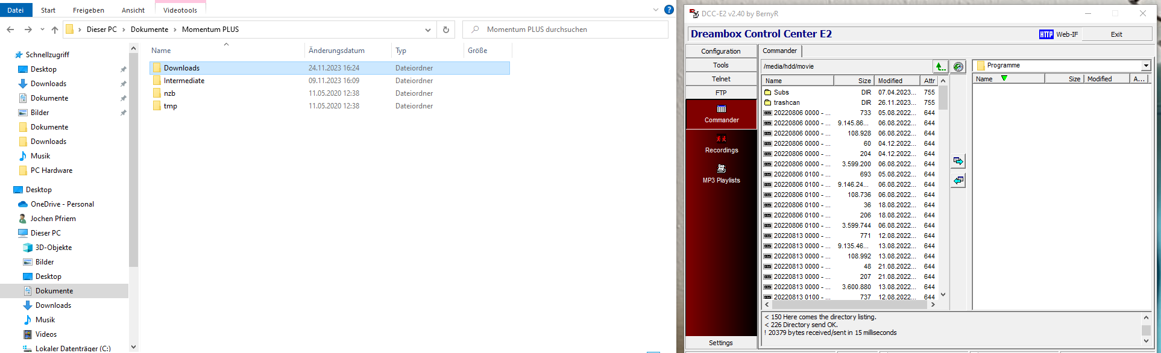Go up one directory in Commander

point(940,66)
